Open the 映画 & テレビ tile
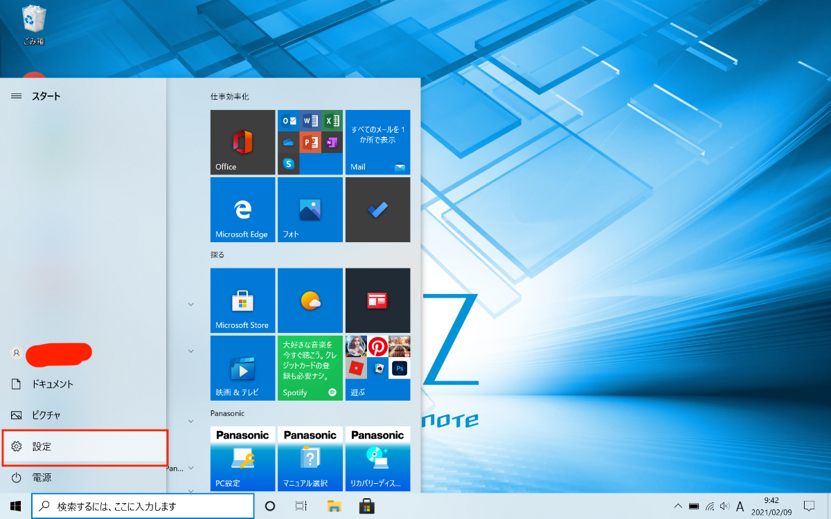This screenshot has height=519, width=831. 242,368
